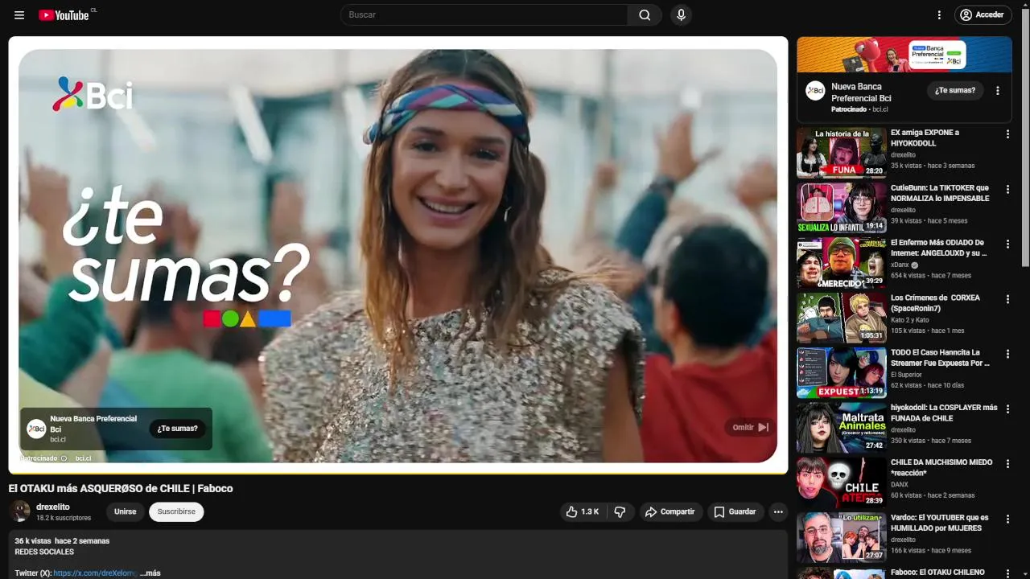Dislike the video with thumbs down

pyautogui.click(x=620, y=511)
